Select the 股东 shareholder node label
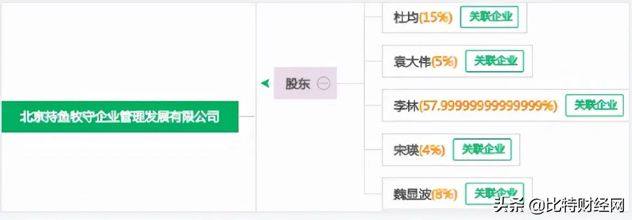Viewport: 632px width, 220px height. (x=298, y=84)
